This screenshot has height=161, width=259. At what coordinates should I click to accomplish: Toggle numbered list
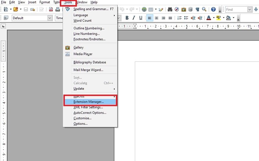[179, 18]
